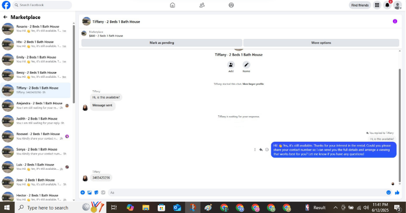Open the Rooseel conversation
Screen dimensions: 406x213
(36, 137)
